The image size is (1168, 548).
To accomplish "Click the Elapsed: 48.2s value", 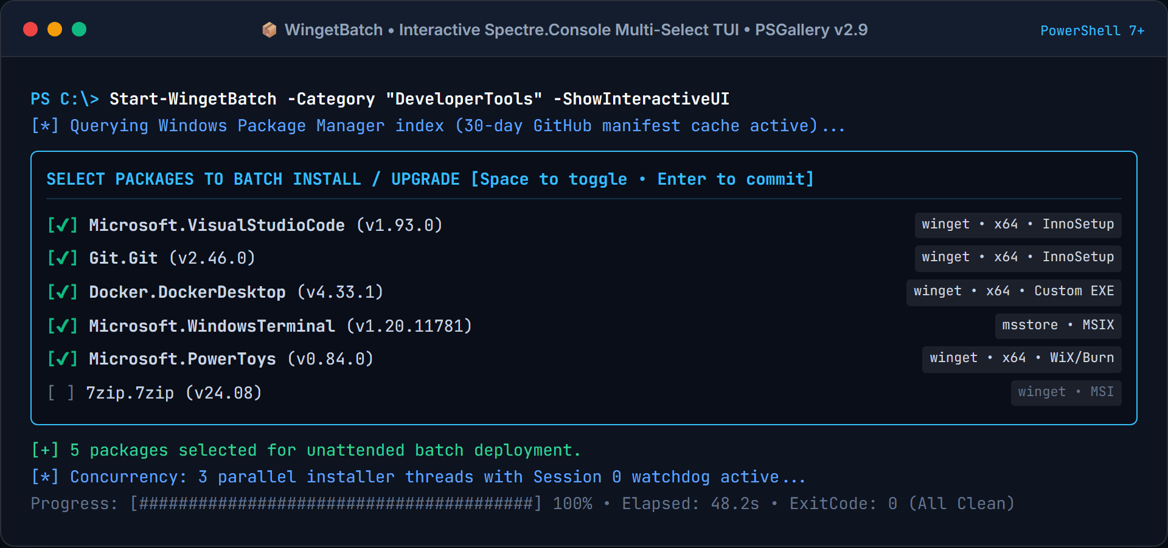I will point(690,504).
